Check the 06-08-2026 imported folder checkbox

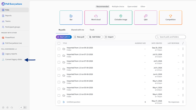59,75
